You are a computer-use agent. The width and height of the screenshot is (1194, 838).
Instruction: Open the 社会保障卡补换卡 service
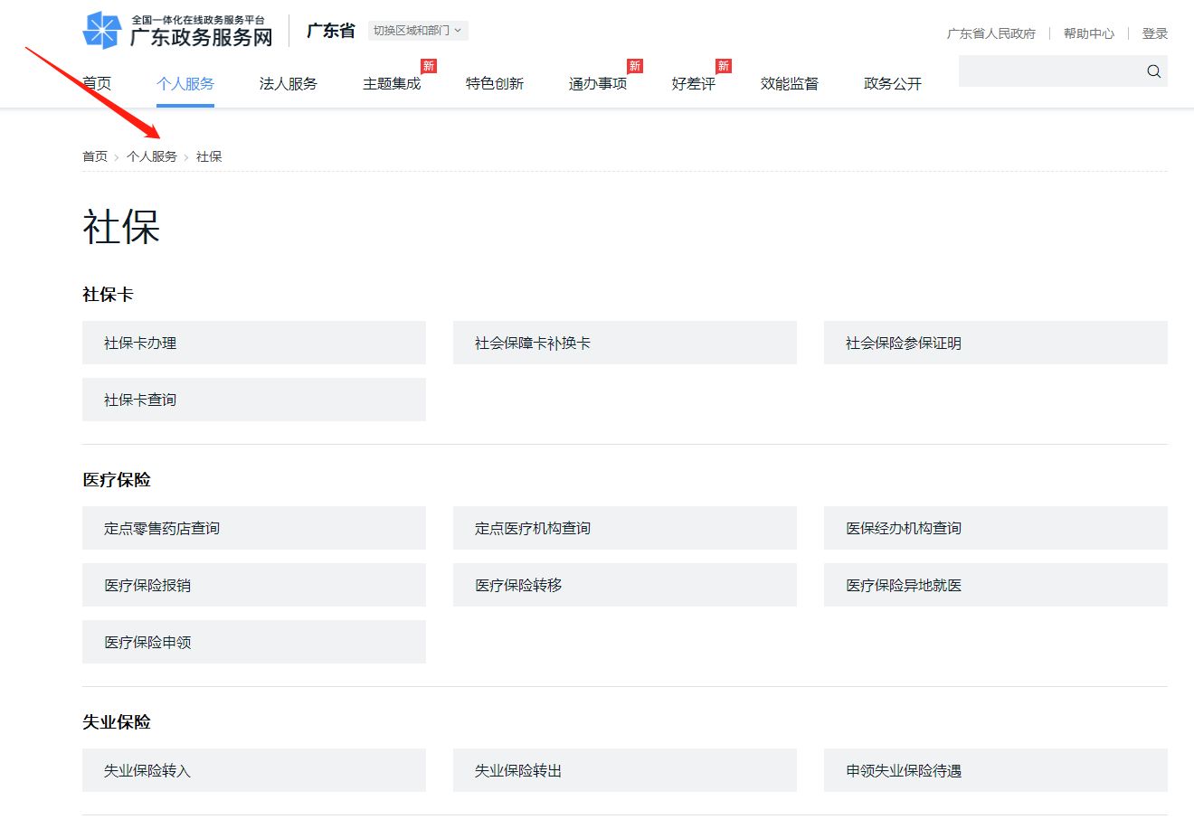(625, 343)
